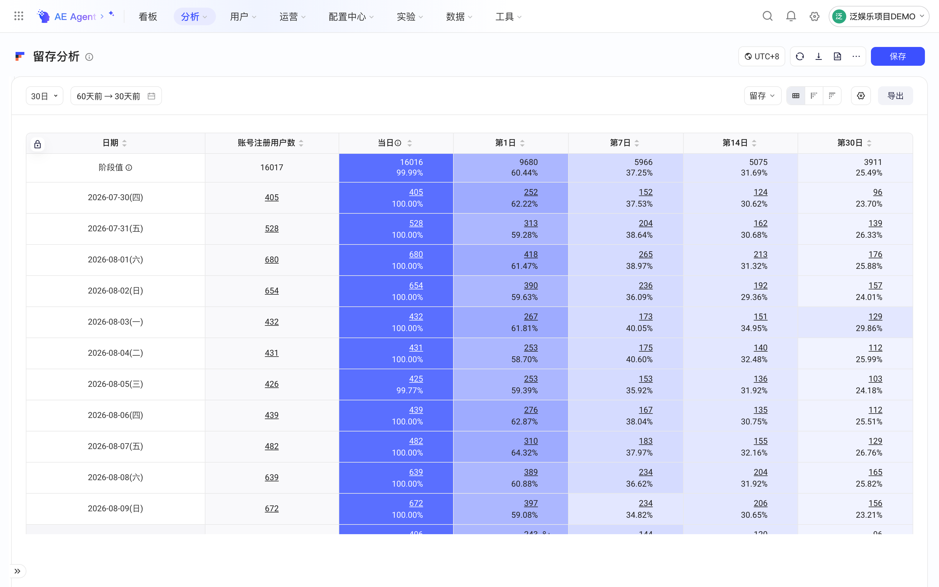Switch to the horizontal bar view toggle
This screenshot has width=939, height=587.
[832, 96]
